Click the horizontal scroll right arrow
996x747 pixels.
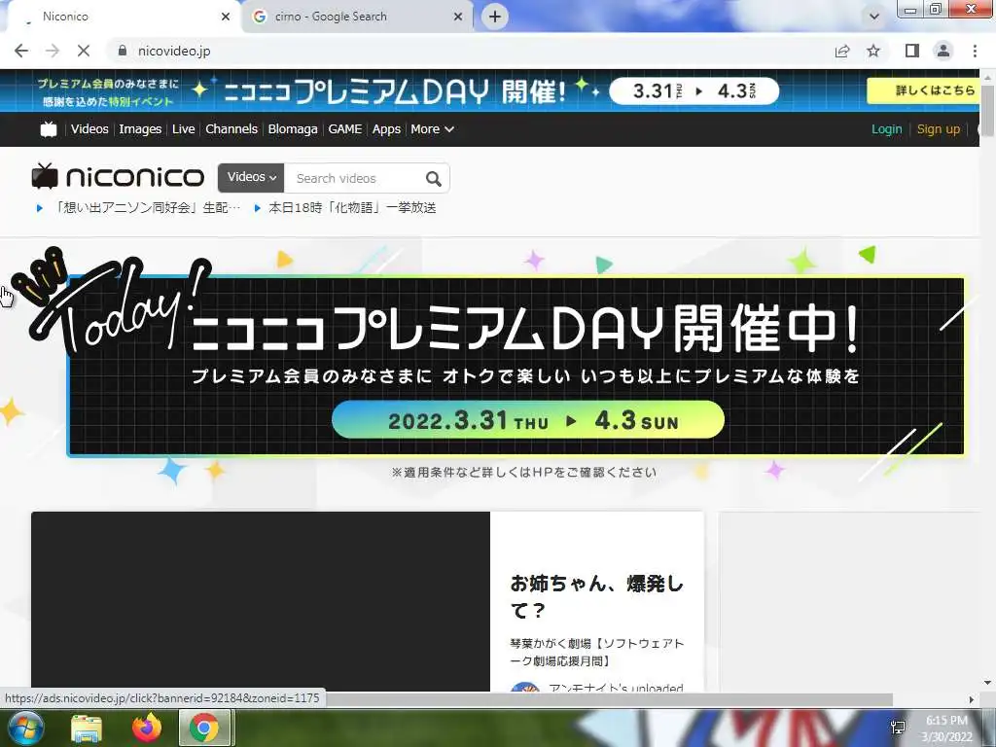(972, 699)
